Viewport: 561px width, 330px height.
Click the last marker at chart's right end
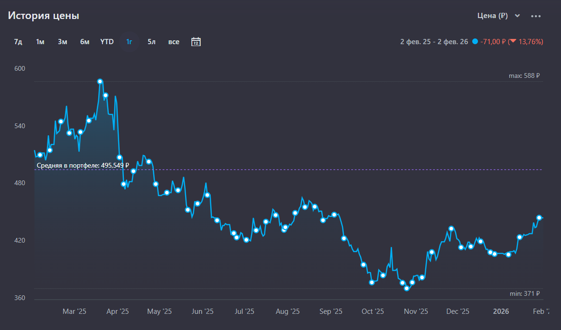click(539, 217)
